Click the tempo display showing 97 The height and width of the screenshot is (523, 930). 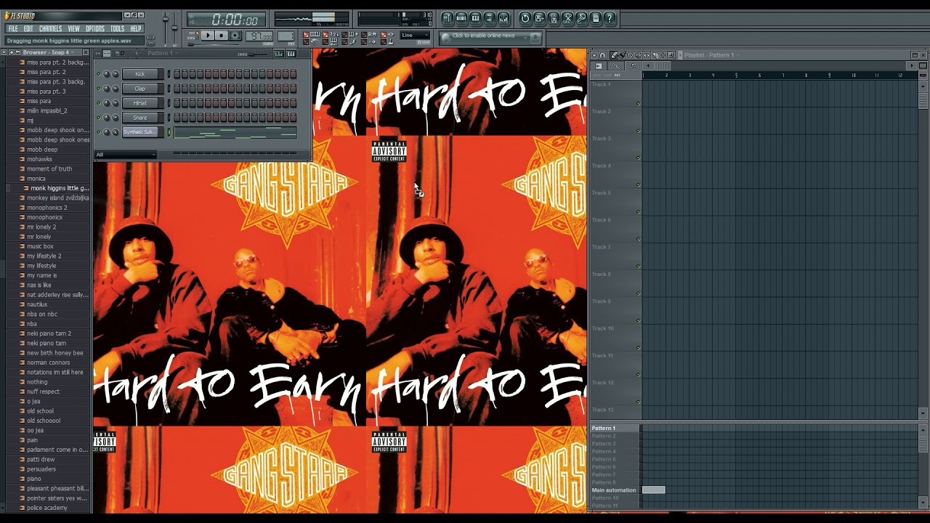[259, 36]
